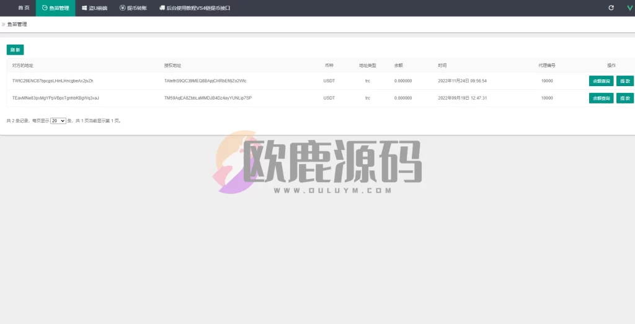Select authorized address starting with TM59AqEA8Zbb

[x=208, y=99]
